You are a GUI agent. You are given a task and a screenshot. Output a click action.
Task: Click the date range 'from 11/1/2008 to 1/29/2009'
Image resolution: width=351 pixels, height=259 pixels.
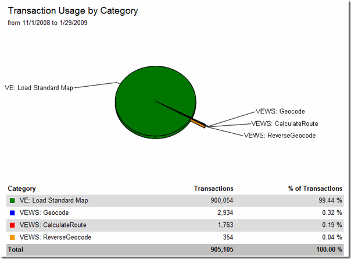pos(48,23)
